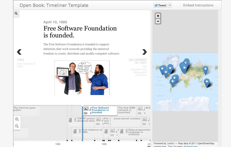The image size is (231, 147).
Task: Click the 1990 label on timeline axis
Action: 104,144
